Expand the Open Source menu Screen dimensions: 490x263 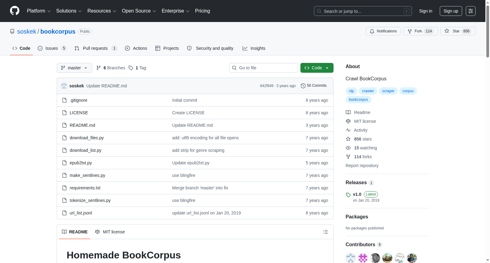(139, 11)
